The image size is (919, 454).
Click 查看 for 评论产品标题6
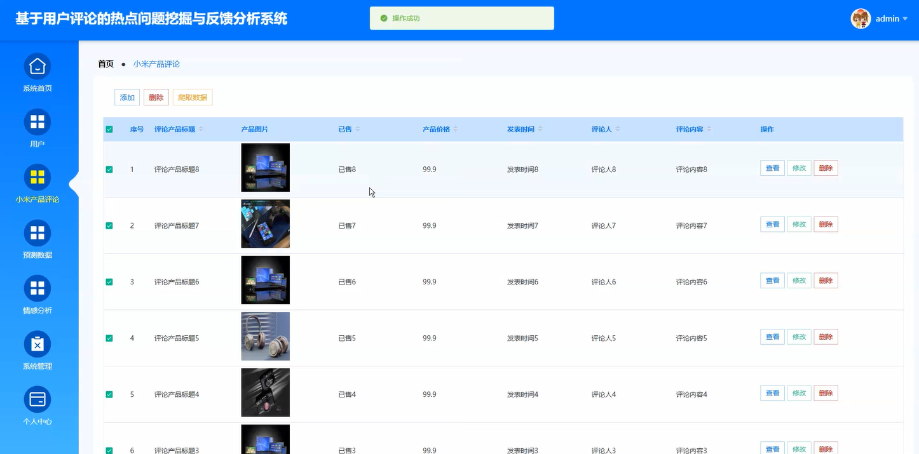point(773,281)
